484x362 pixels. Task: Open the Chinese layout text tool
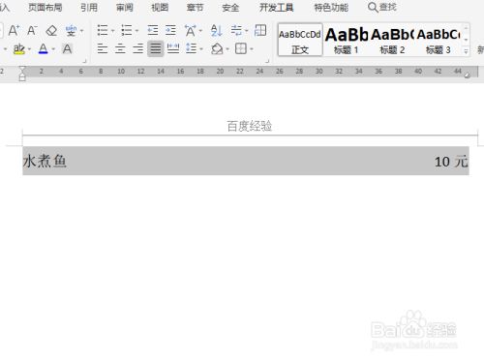point(191,31)
